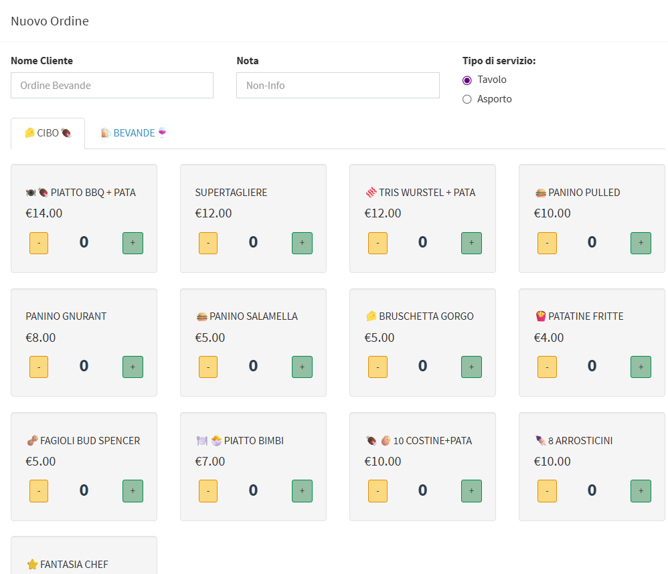Add PATATINE FRITTE with plus button
This screenshot has height=574, width=668.
(x=641, y=367)
